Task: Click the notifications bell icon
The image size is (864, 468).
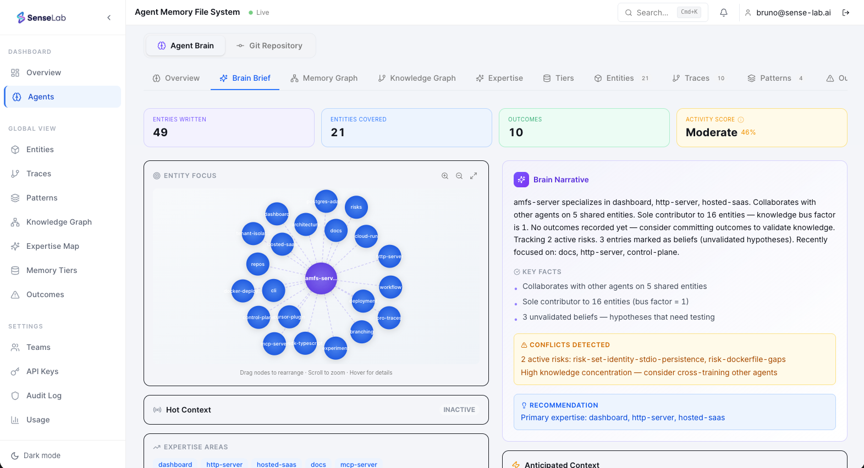Action: point(724,13)
